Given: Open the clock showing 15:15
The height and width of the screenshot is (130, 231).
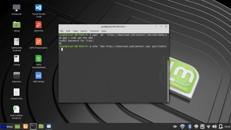Looking at the screenshot, I should 227,127.
